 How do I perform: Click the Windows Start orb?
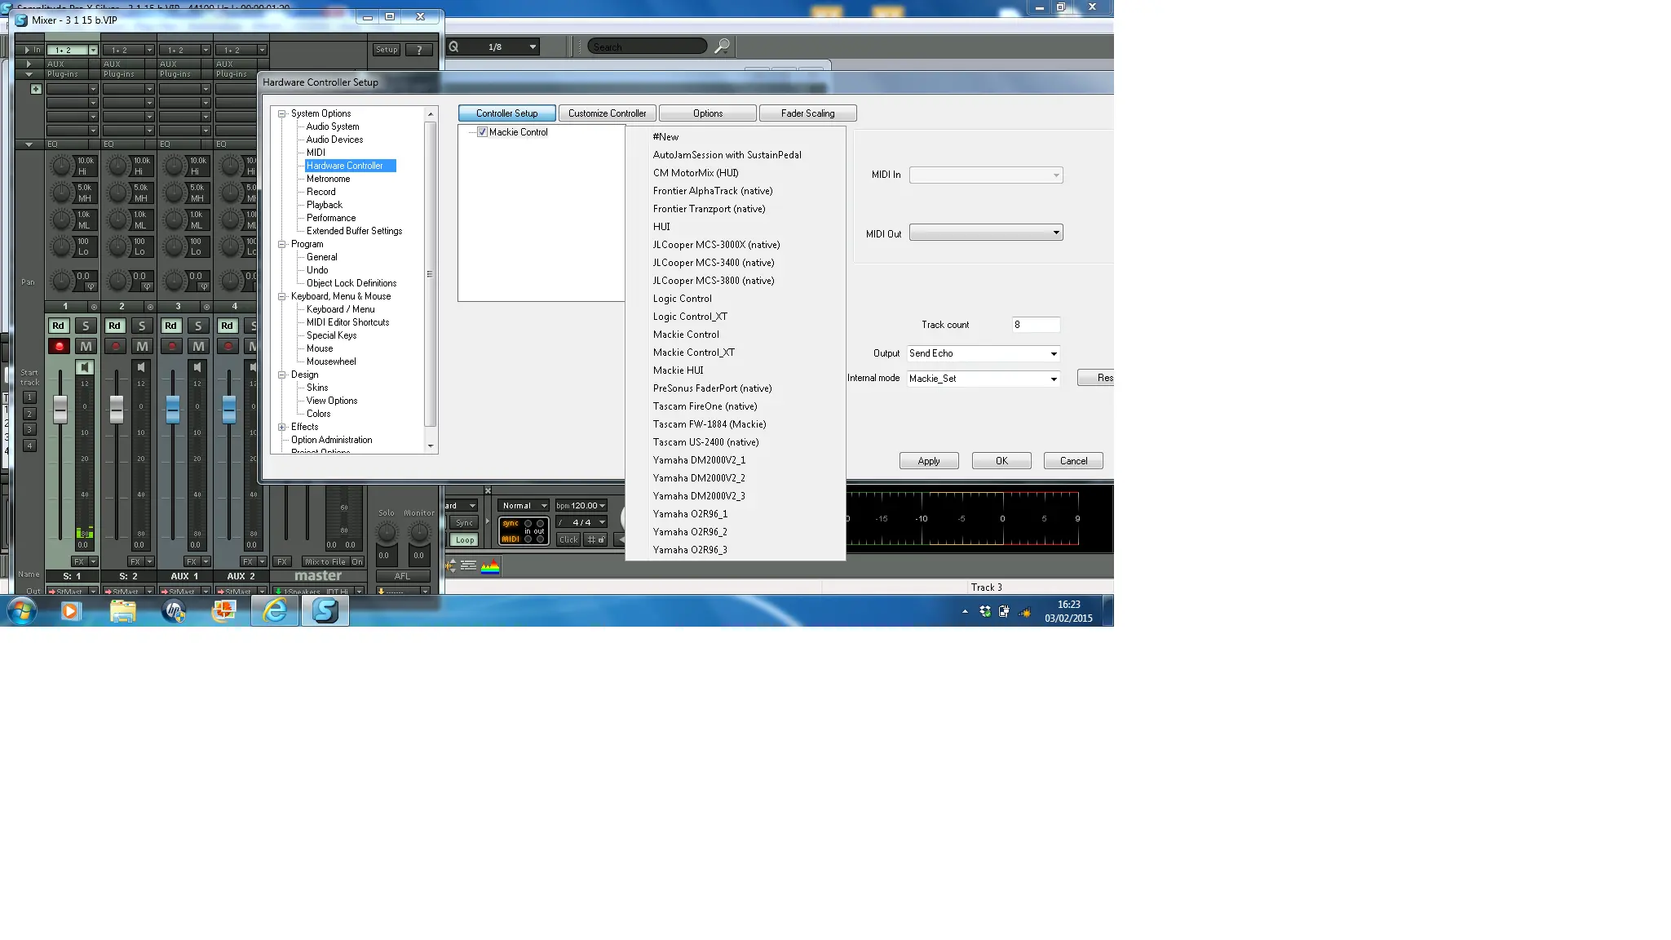coord(21,610)
